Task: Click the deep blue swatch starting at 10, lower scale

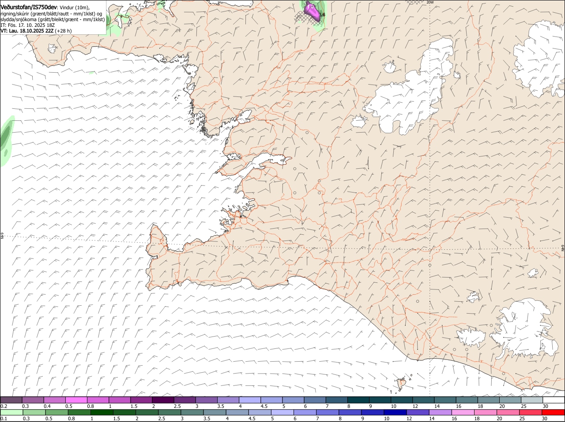Action: [395, 412]
